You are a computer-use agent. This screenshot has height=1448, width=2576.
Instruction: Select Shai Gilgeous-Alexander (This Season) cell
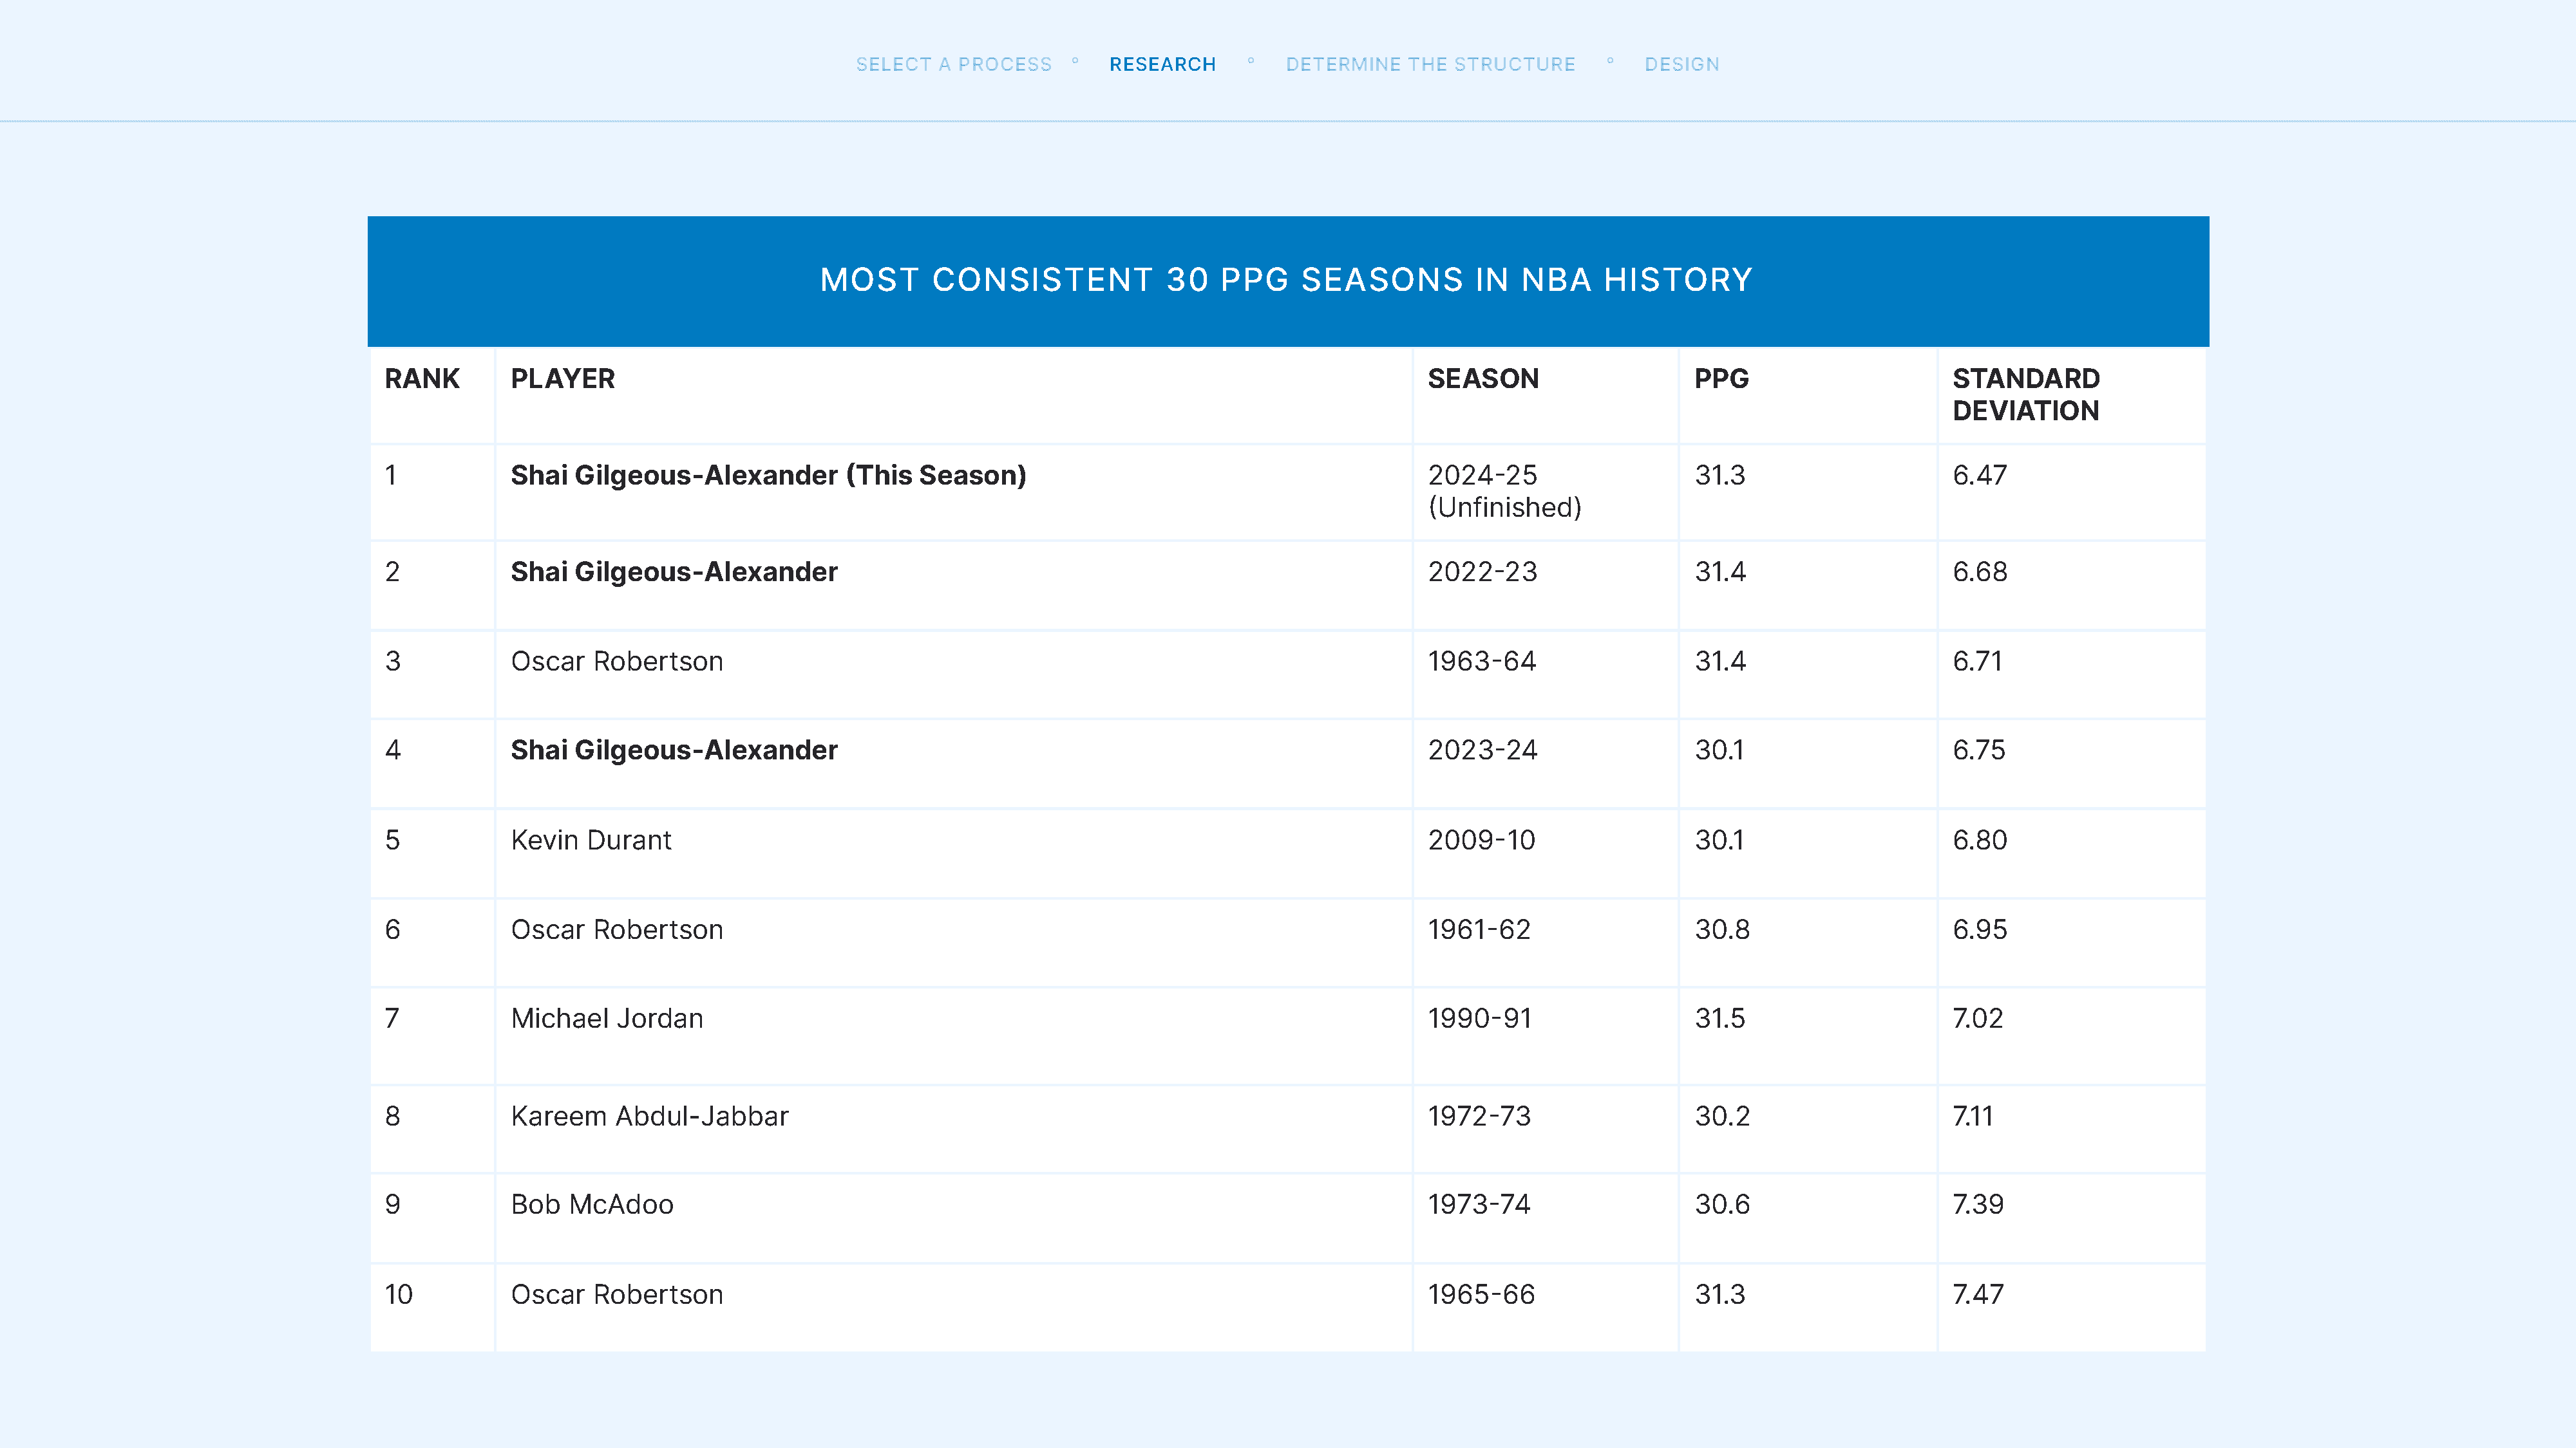point(768,476)
